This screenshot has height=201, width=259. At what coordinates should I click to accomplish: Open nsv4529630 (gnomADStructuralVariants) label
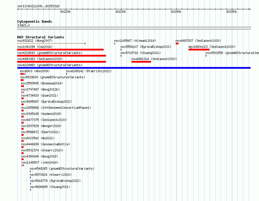tap(53, 77)
